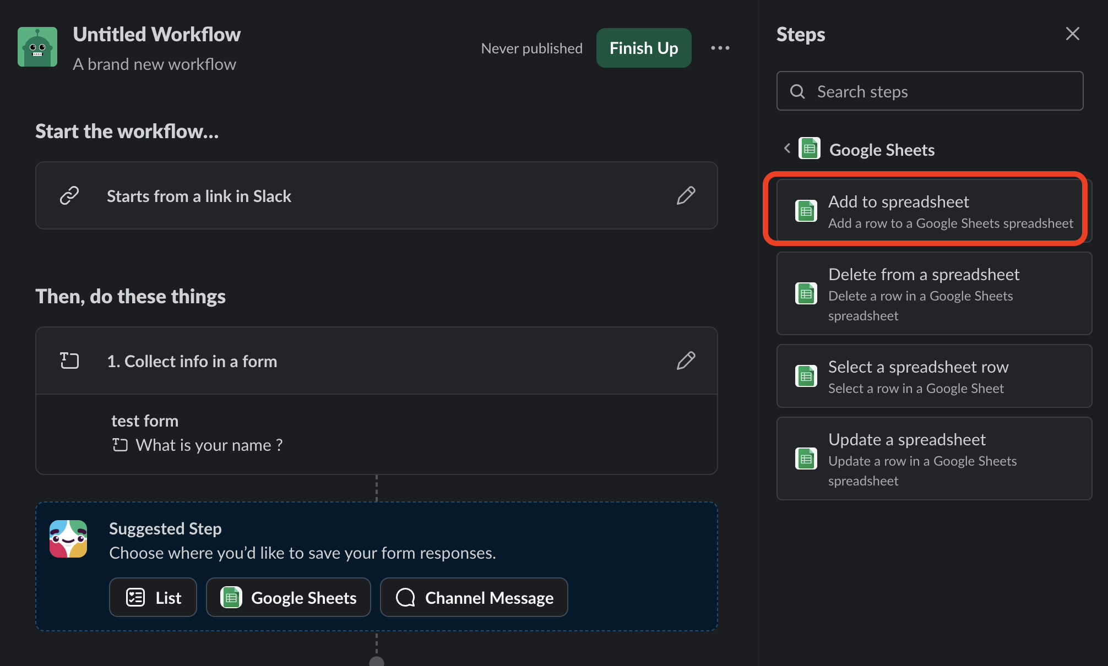Select 'Select a spreadsheet row' step
Viewport: 1108px width, 666px height.
click(934, 376)
